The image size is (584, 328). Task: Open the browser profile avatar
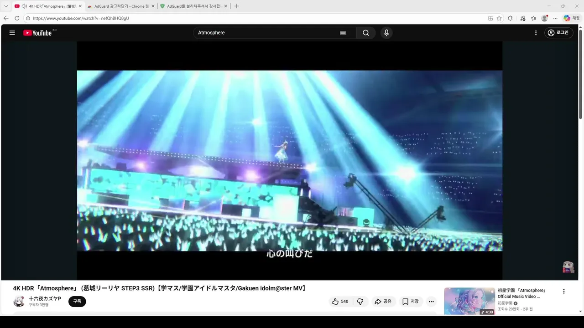(x=544, y=18)
